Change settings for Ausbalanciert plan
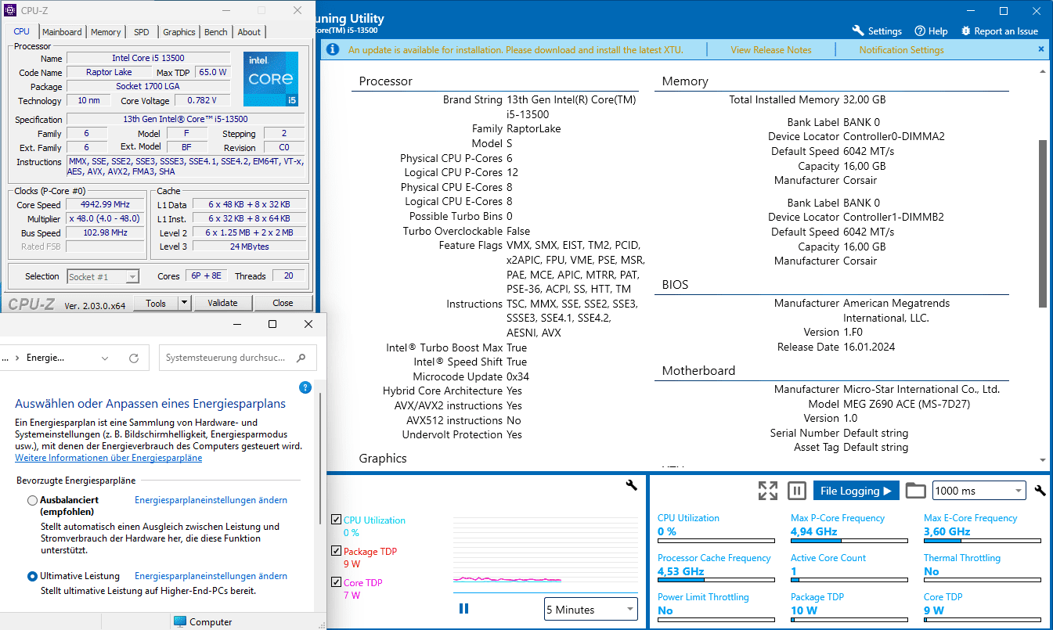 (x=211, y=500)
